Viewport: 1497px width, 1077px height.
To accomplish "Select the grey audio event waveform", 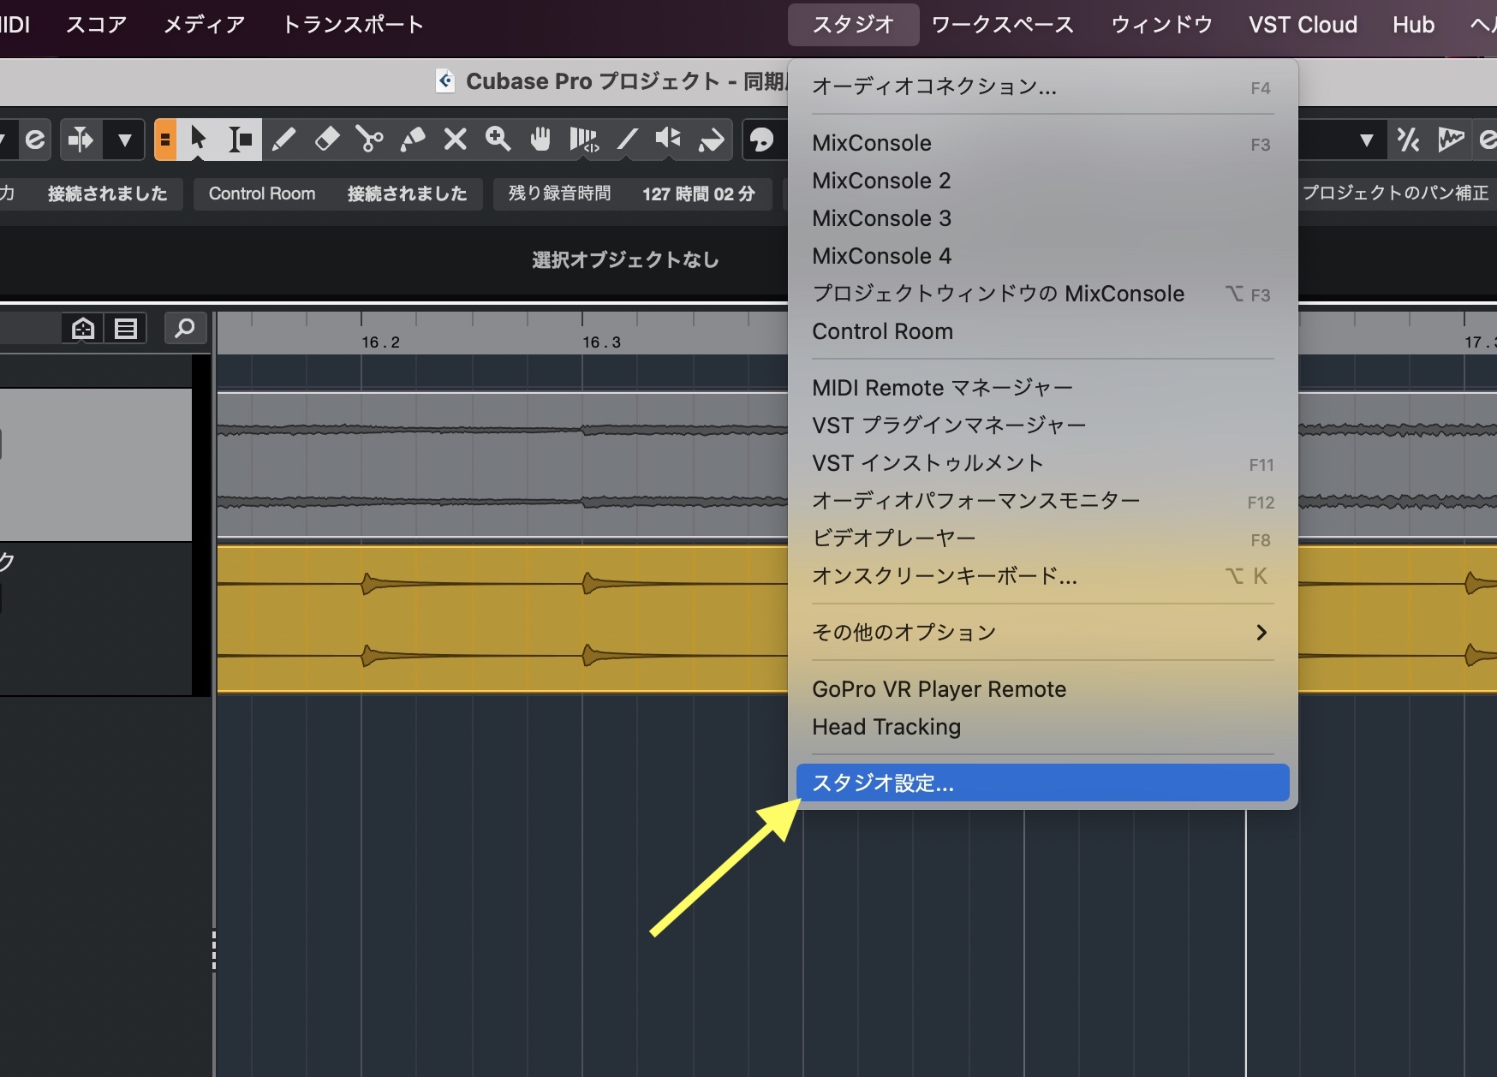I will tap(502, 465).
